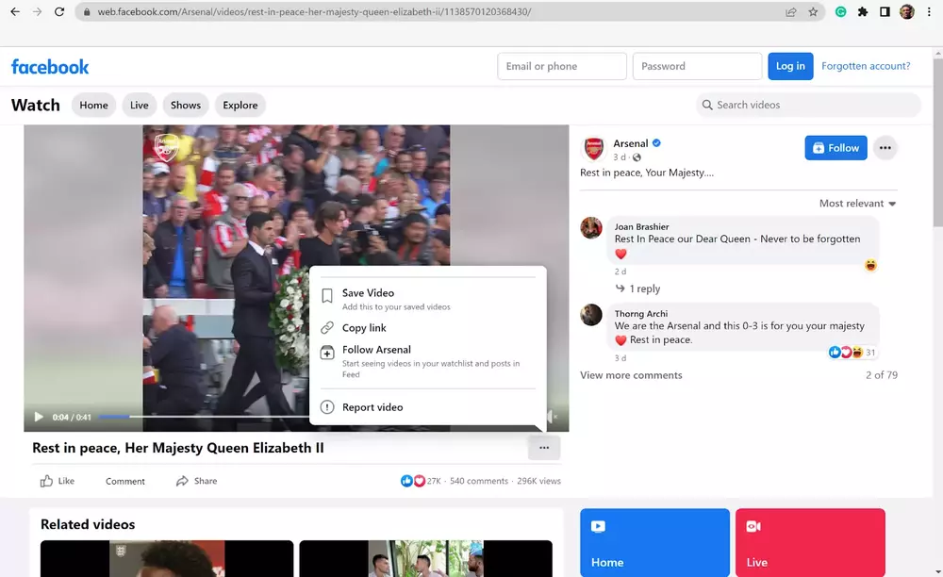Open the Arsenal page name link
This screenshot has width=943, height=577.
click(630, 143)
